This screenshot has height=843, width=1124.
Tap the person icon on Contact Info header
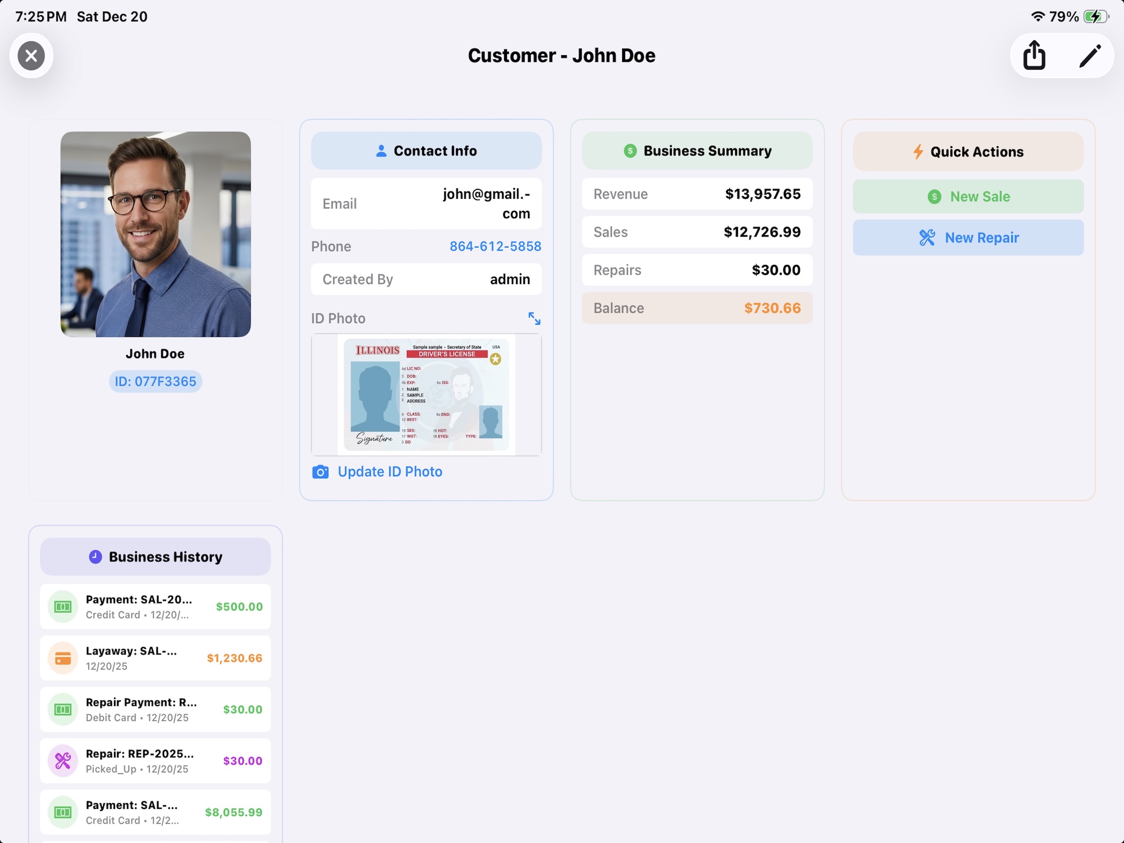(x=381, y=151)
